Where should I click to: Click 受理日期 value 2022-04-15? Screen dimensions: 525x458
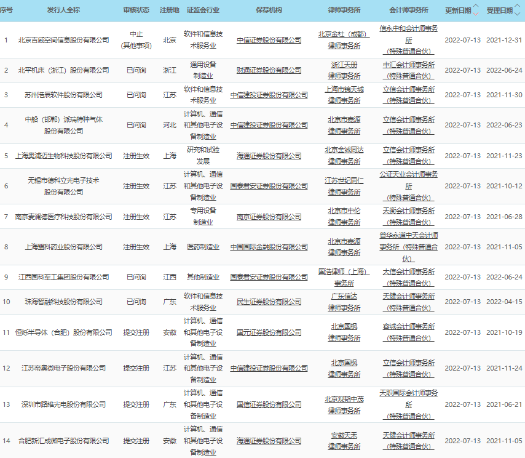pyautogui.click(x=504, y=302)
